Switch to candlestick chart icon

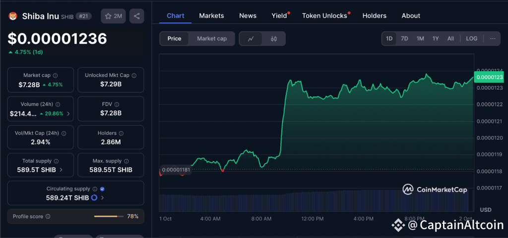[274, 39]
